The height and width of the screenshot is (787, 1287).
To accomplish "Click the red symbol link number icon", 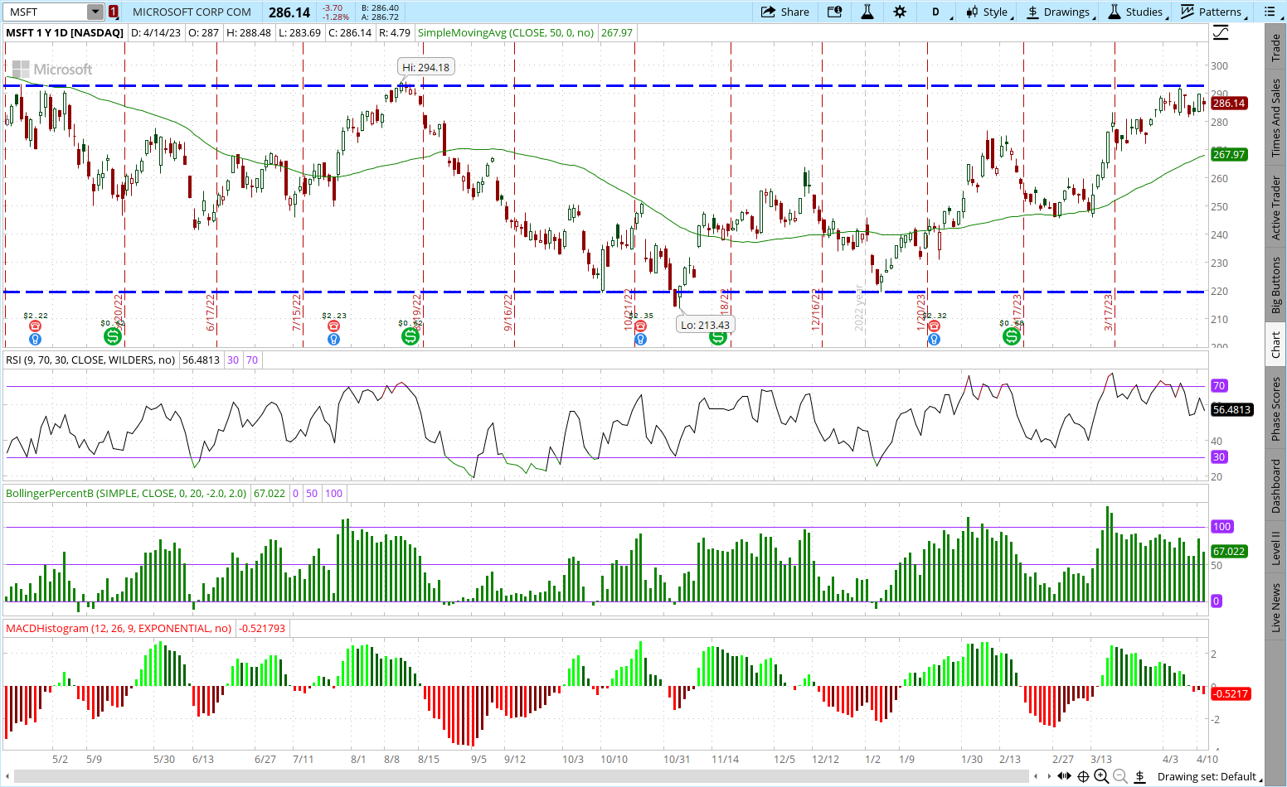I will pos(114,12).
